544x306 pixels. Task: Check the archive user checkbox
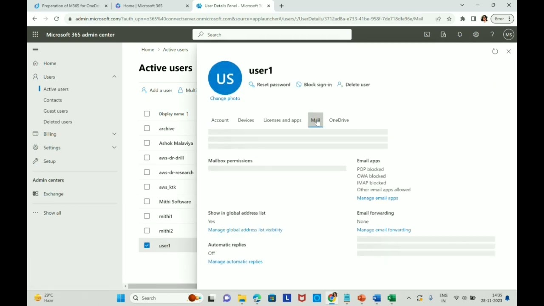(x=147, y=128)
